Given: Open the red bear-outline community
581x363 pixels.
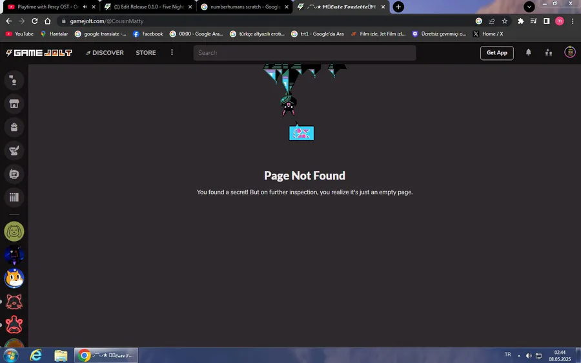Looking at the screenshot, I should pos(14,325).
